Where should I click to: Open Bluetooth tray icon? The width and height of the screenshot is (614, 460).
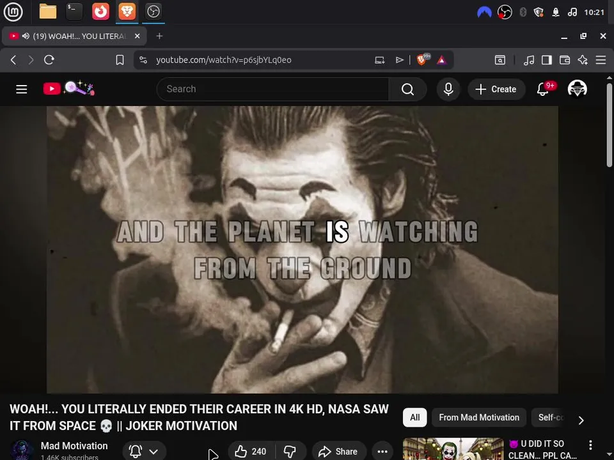(523, 13)
